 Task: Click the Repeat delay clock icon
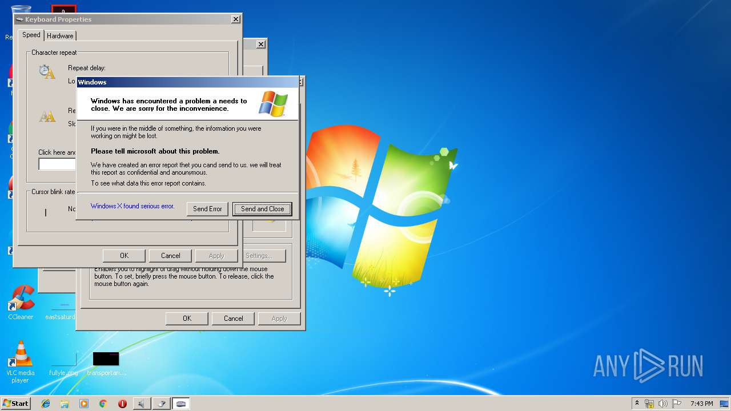pyautogui.click(x=47, y=72)
